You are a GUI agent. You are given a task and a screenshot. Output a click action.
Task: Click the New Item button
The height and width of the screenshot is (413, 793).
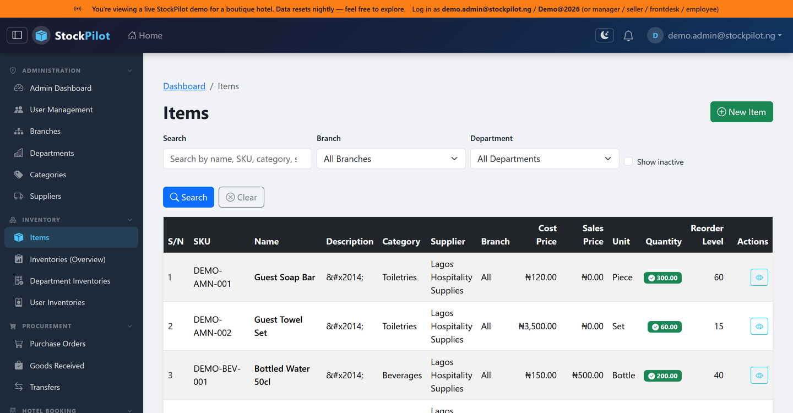[741, 112]
